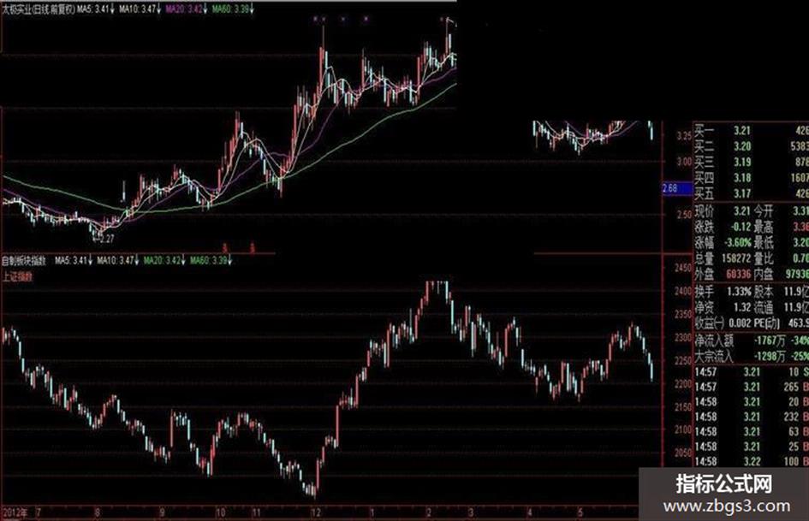Click the 最高 label
The image size is (809, 521).
click(x=764, y=227)
